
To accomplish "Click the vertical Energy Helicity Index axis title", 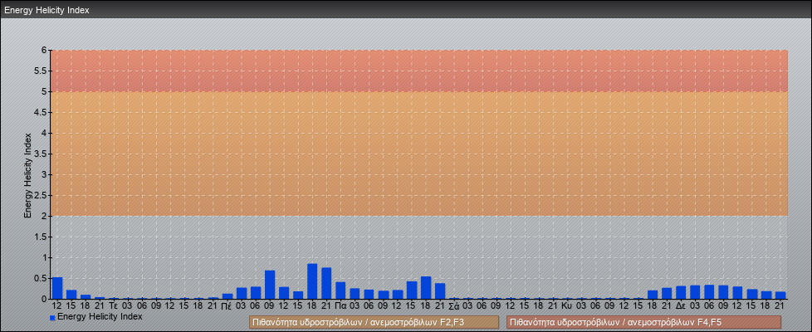I will click(27, 174).
